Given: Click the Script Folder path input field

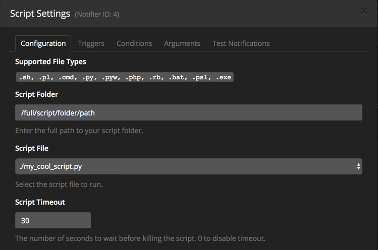Looking at the screenshot, I should (188, 112).
